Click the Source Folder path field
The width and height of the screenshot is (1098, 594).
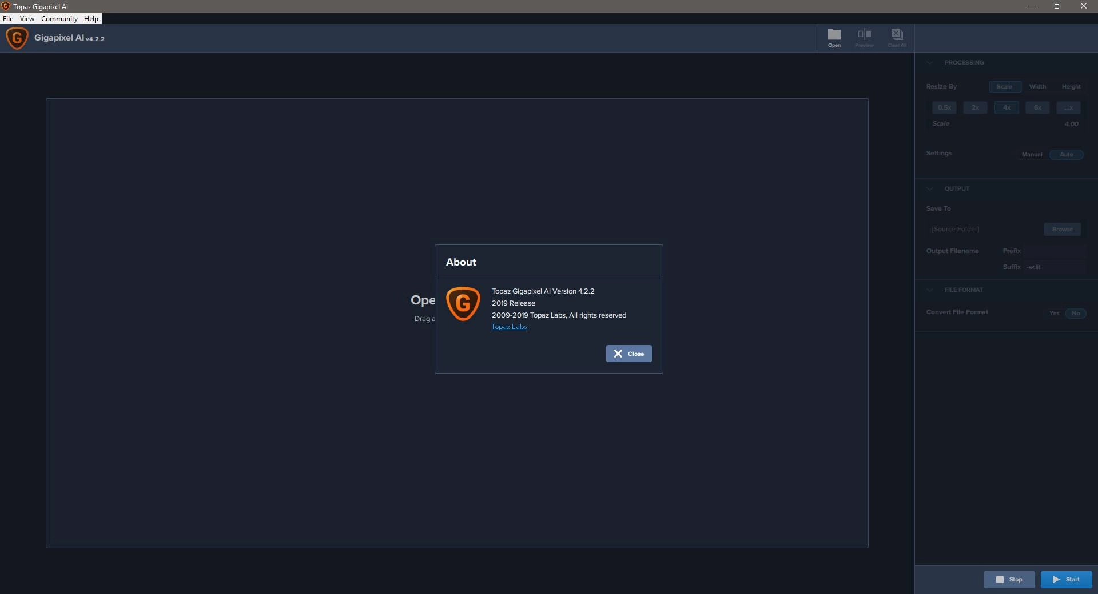pyautogui.click(x=984, y=229)
